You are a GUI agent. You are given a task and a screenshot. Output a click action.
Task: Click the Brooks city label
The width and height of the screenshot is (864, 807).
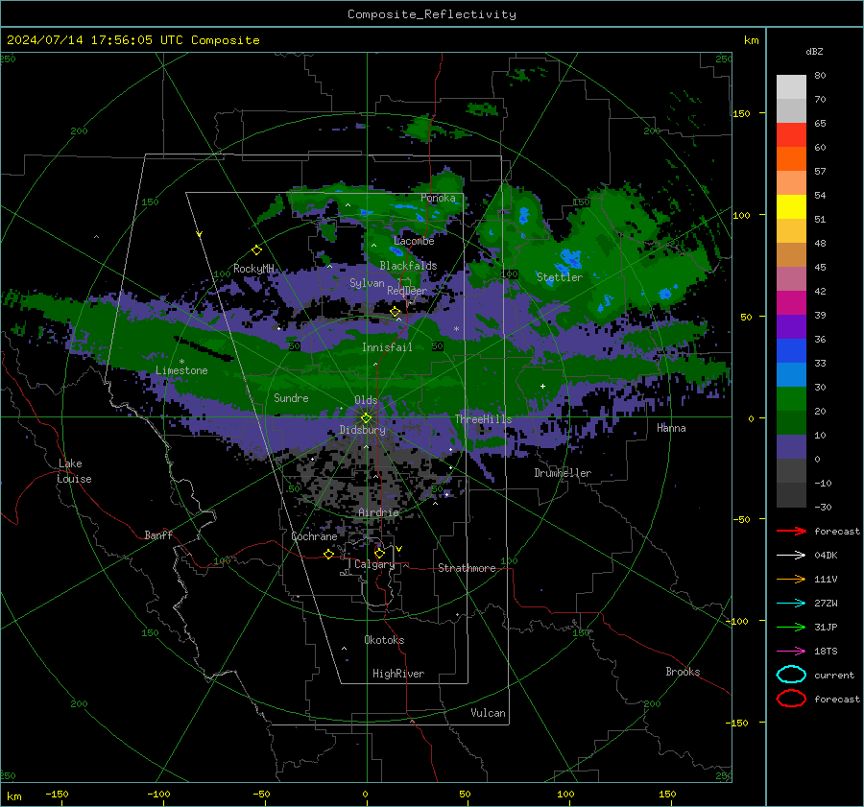click(683, 672)
